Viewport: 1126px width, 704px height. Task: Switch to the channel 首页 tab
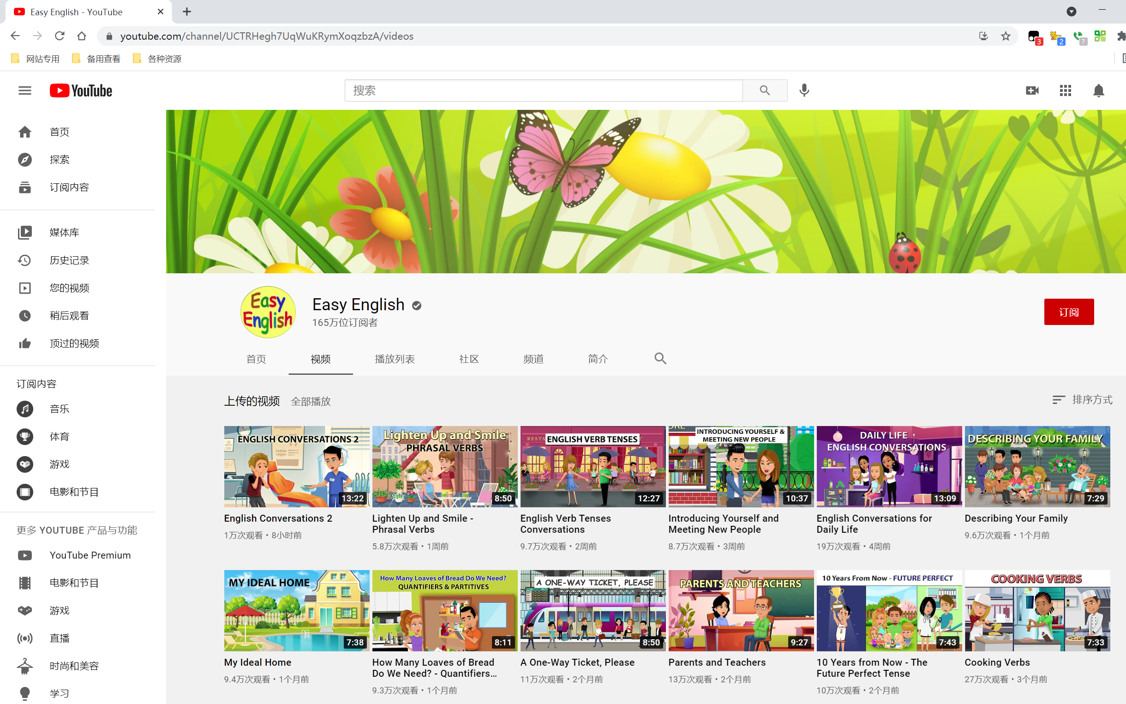tap(256, 359)
